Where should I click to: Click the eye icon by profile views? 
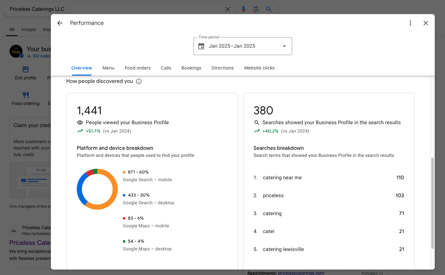click(x=80, y=123)
